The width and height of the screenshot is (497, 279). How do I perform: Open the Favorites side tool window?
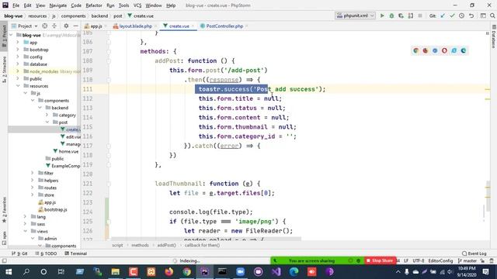point(4,210)
